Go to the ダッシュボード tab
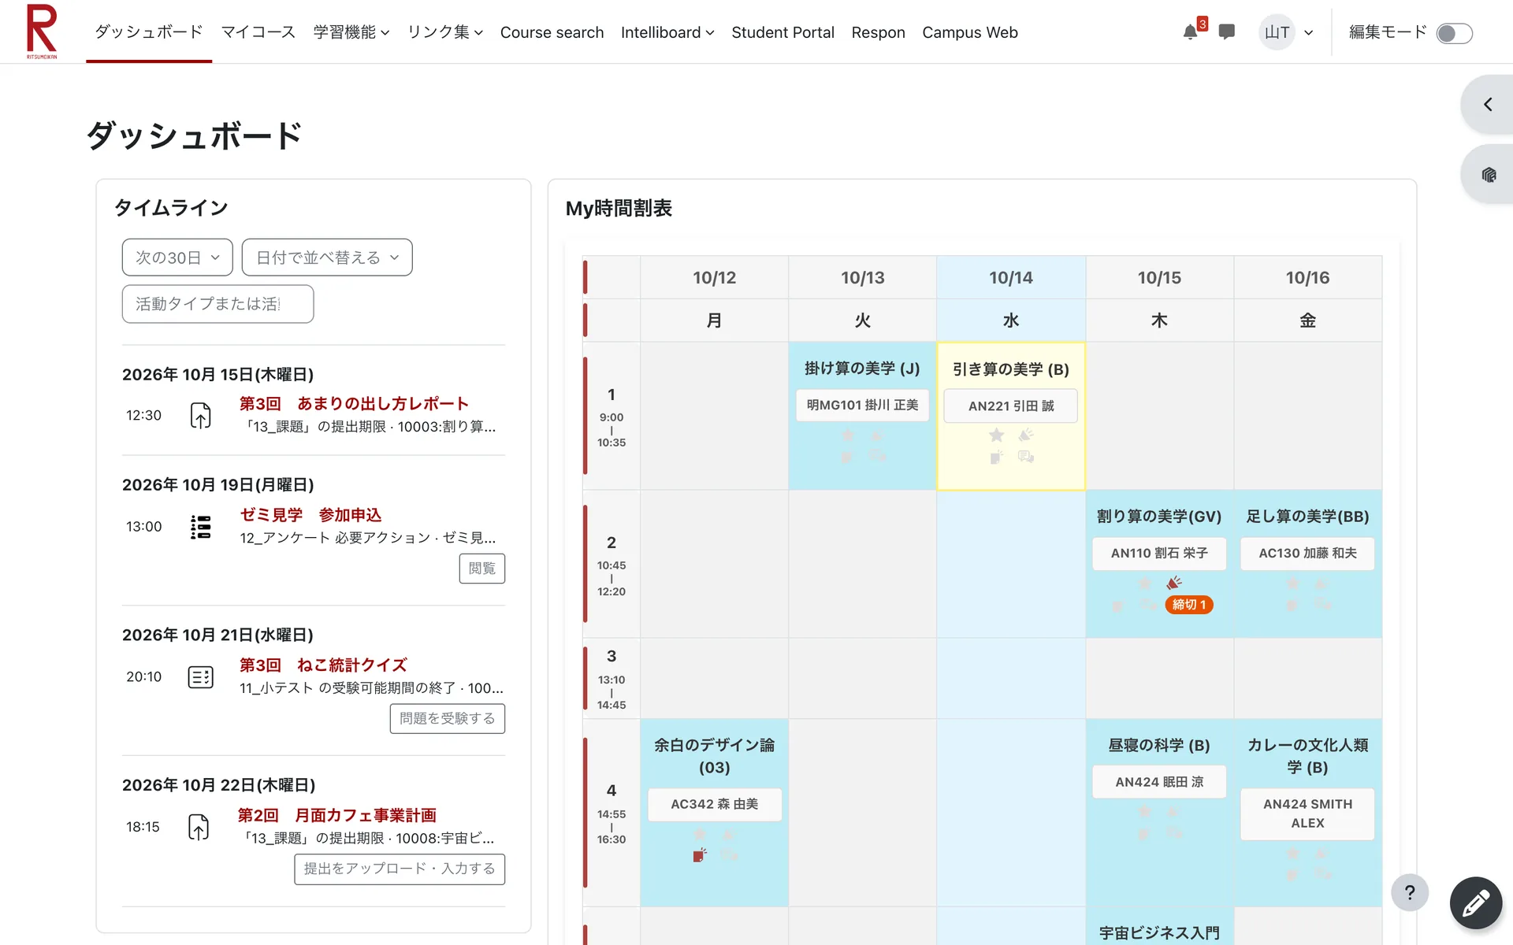The image size is (1513, 945). [149, 32]
